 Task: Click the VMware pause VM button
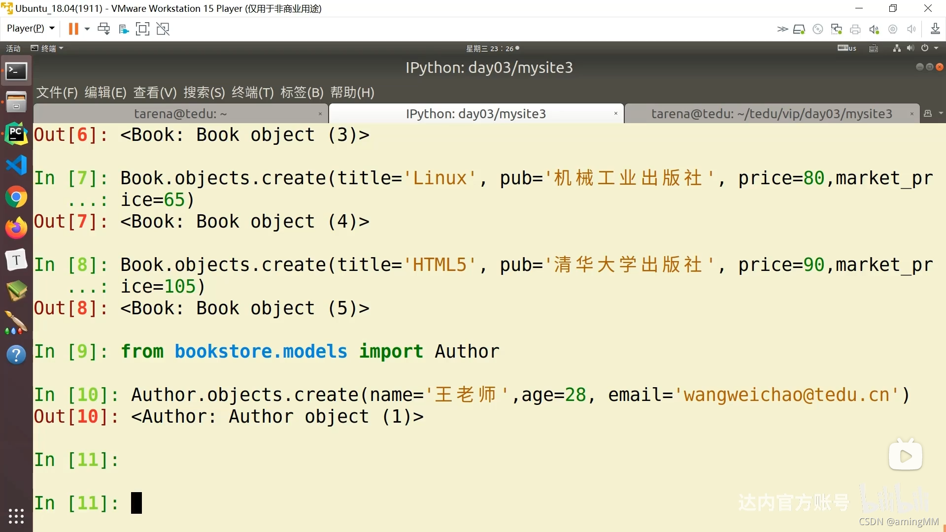73,29
